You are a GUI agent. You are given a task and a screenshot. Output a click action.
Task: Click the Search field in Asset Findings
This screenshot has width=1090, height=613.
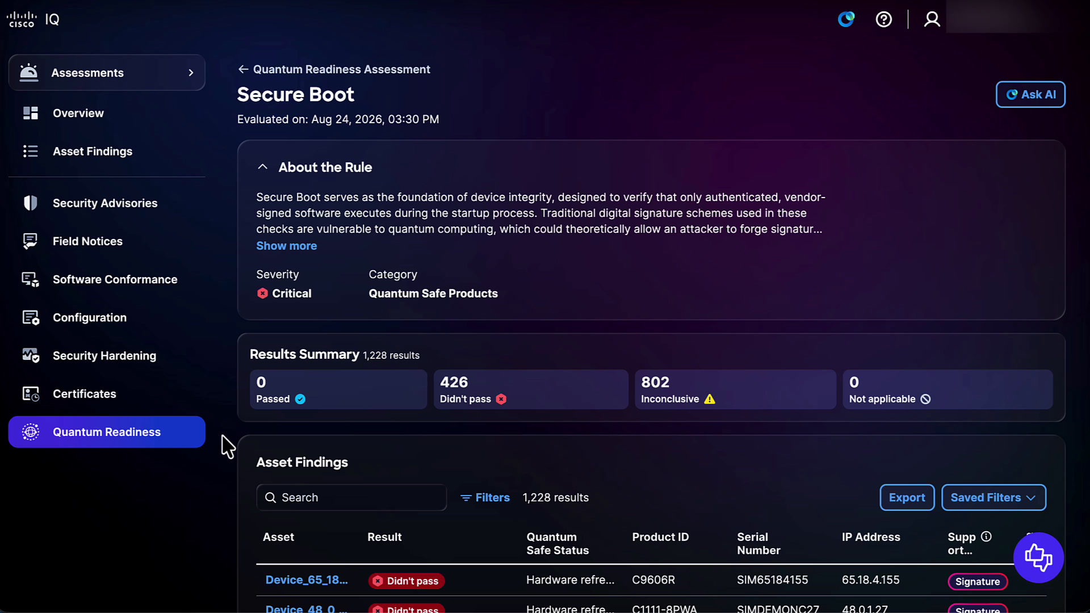pyautogui.click(x=351, y=497)
